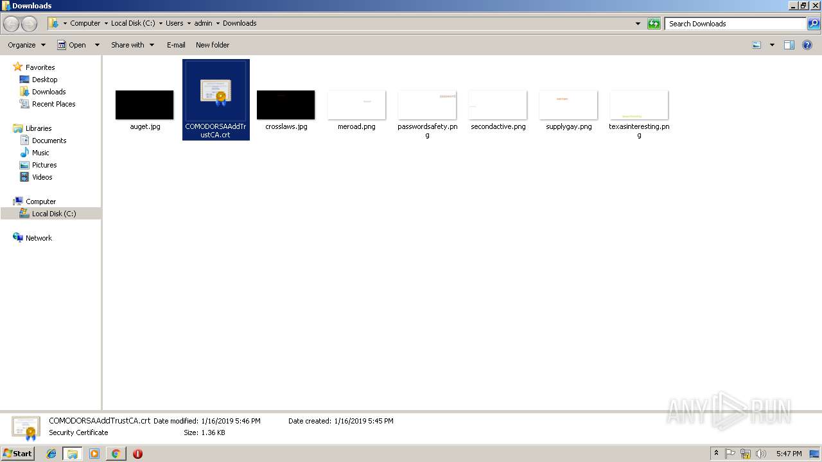Viewport: 822px width, 462px height.
Task: Click the clock showing 5:47 PM
Action: point(789,454)
